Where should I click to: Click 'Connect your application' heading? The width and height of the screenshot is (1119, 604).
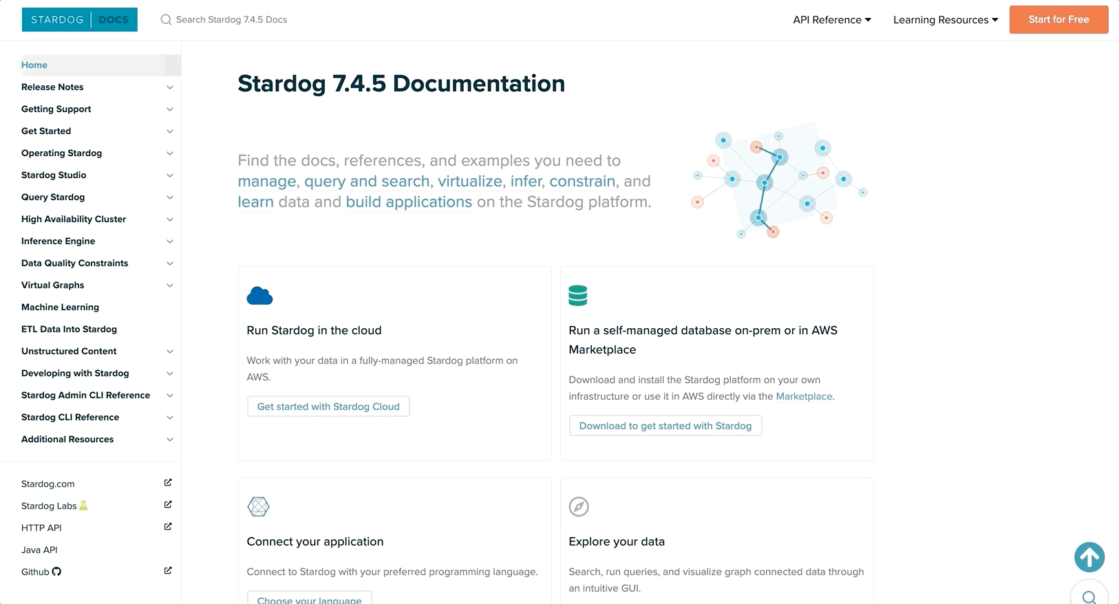pos(315,541)
